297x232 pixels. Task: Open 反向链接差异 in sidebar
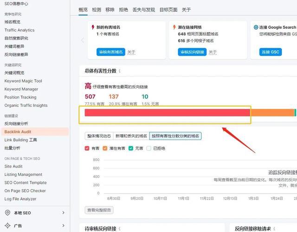point(16,55)
